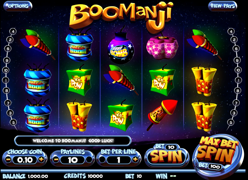Screen dimensions: 248x180
Task: Click the pink star firework symbol
Action: pos(162,46)
